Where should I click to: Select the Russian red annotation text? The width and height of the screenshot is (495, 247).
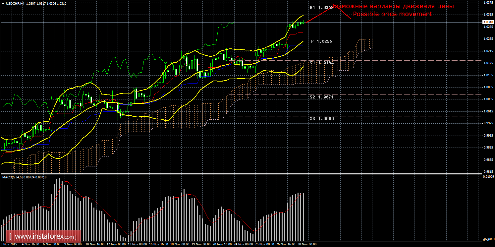(x=392, y=6)
